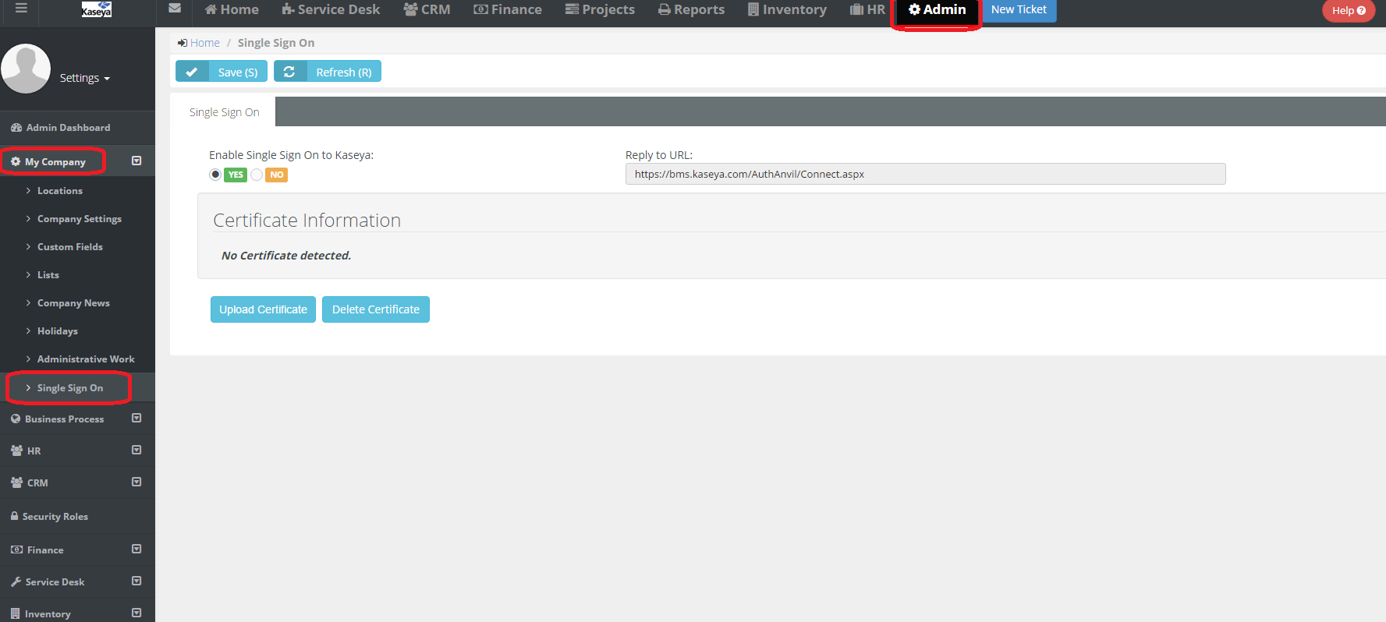Click the New Ticket button
The height and width of the screenshot is (622, 1386).
pos(1019,10)
